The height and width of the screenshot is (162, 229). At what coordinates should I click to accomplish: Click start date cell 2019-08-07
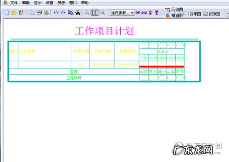tap(102, 64)
